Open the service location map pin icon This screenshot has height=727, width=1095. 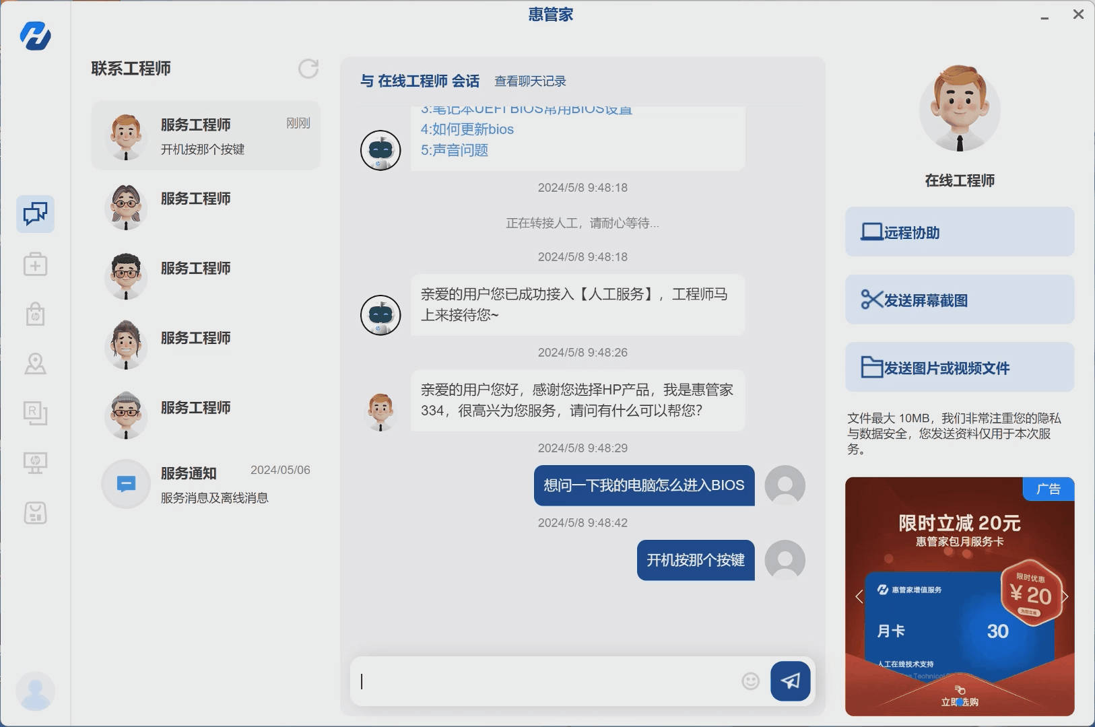tap(35, 363)
